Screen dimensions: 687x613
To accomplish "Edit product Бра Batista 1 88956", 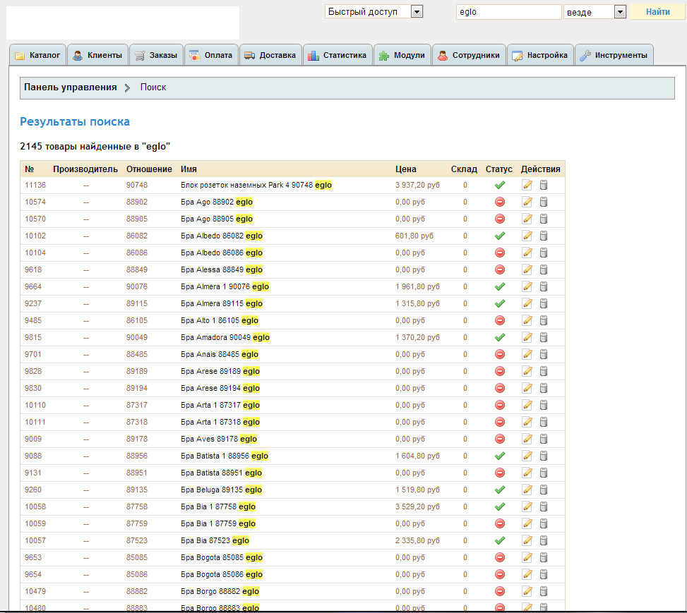I will pos(527,456).
